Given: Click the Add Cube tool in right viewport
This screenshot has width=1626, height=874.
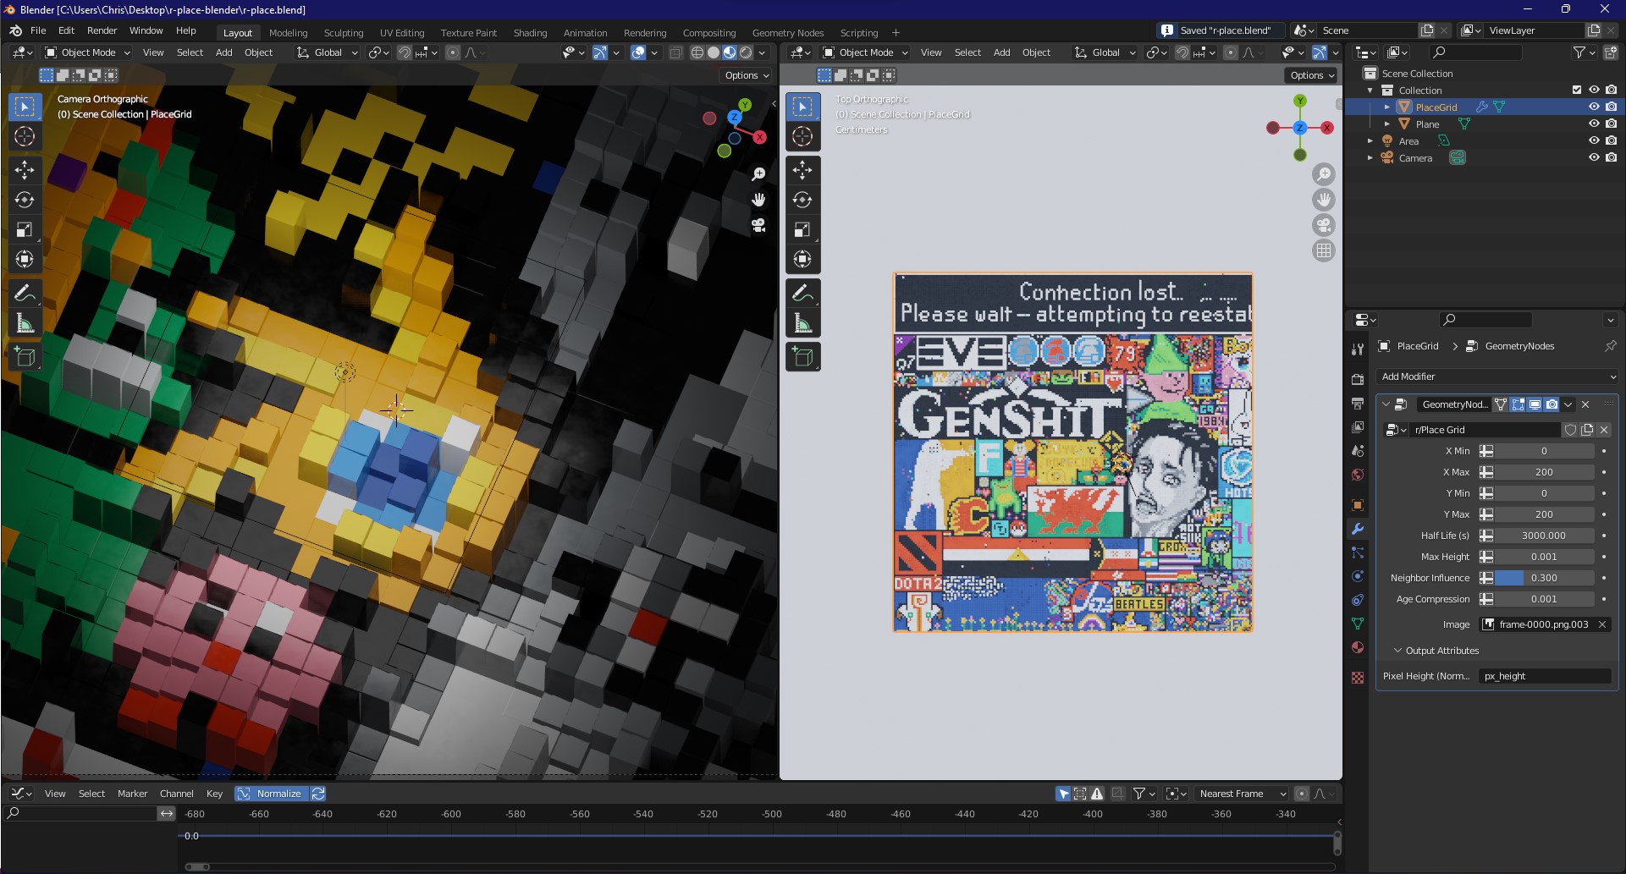Looking at the screenshot, I should coord(802,357).
